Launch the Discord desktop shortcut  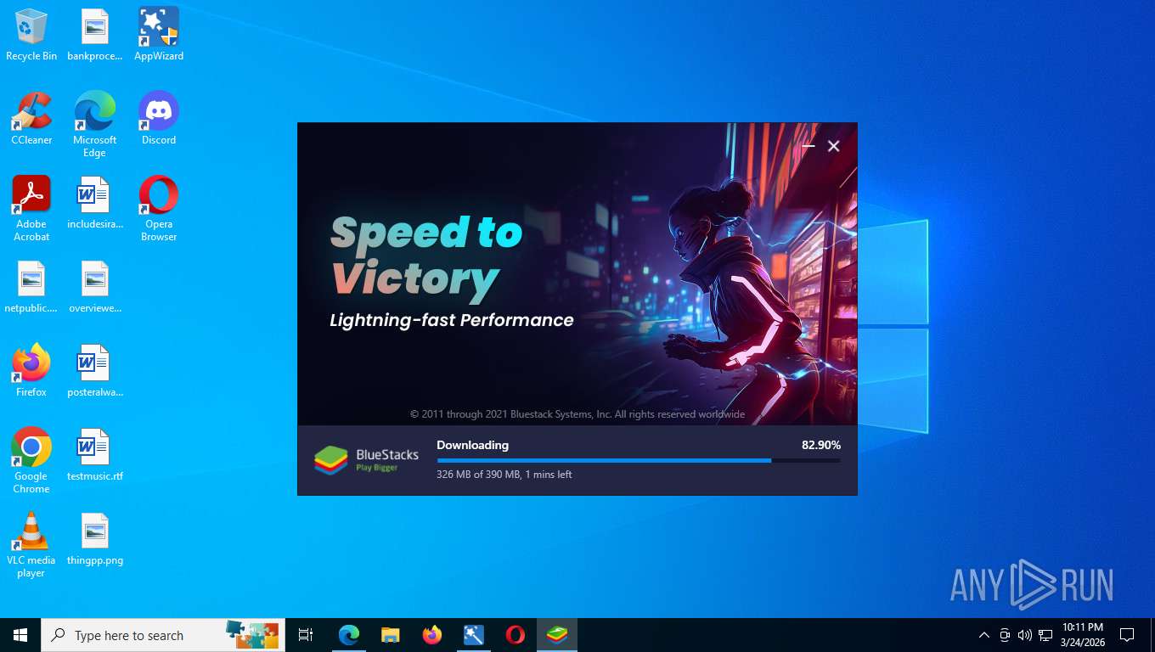(x=159, y=119)
